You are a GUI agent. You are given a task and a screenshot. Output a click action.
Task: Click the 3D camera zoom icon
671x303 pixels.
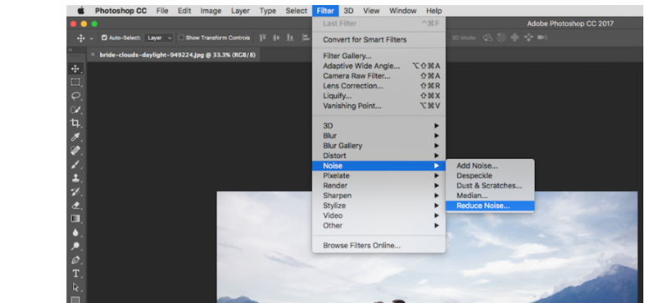[x=542, y=38]
